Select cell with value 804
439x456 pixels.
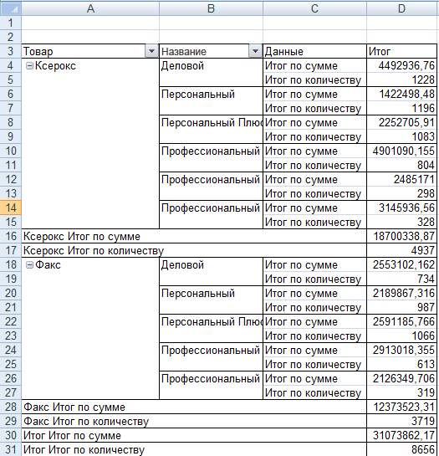pos(401,165)
